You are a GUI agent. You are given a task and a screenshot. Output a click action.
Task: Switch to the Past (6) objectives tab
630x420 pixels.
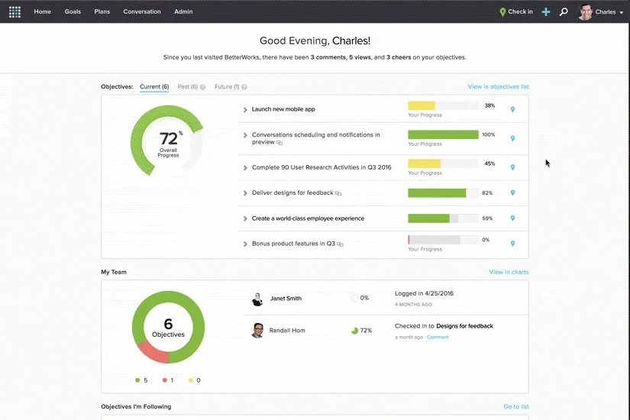point(188,87)
